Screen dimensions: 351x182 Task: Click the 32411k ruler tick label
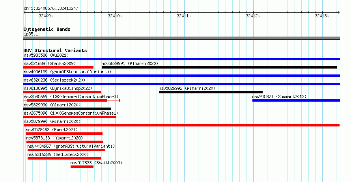tap(184, 16)
